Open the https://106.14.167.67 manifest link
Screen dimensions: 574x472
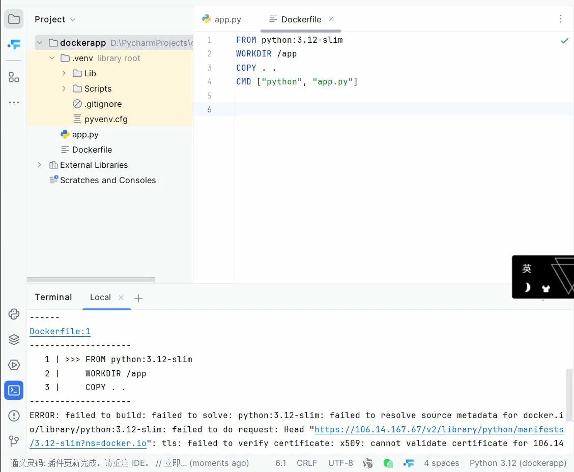[439, 430]
